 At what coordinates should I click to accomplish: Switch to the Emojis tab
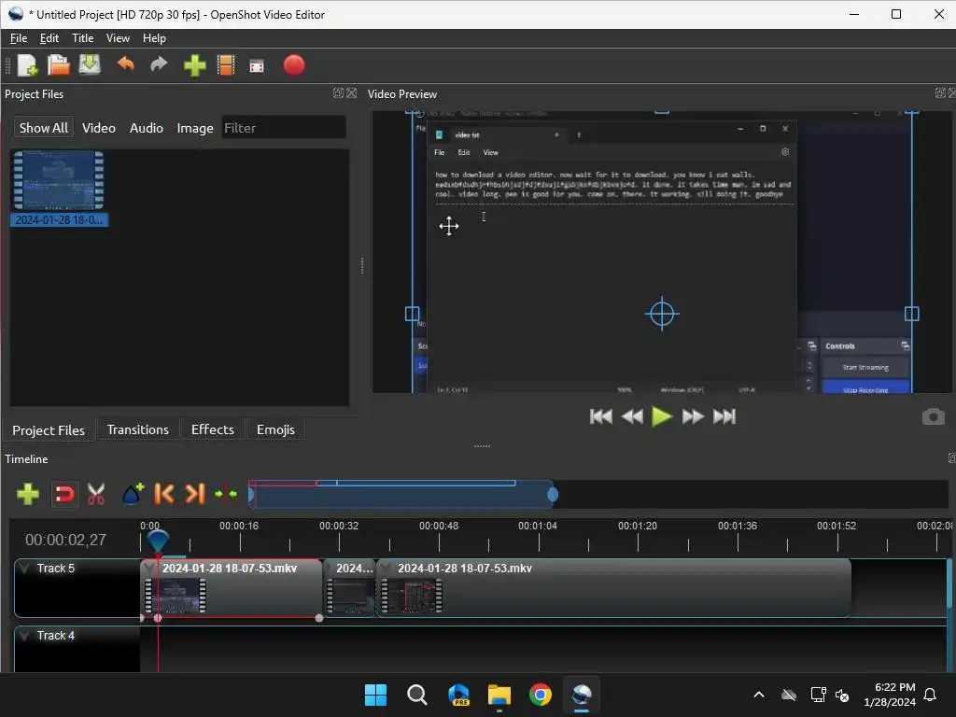click(275, 429)
